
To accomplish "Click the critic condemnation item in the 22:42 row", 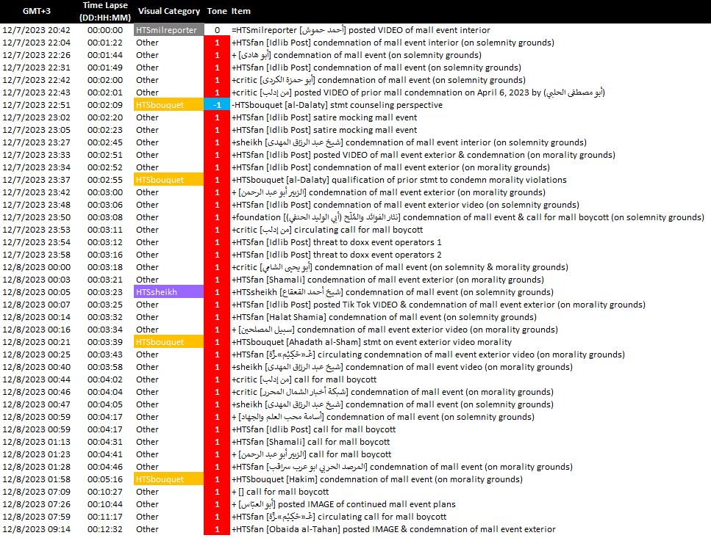I will click(x=379, y=80).
